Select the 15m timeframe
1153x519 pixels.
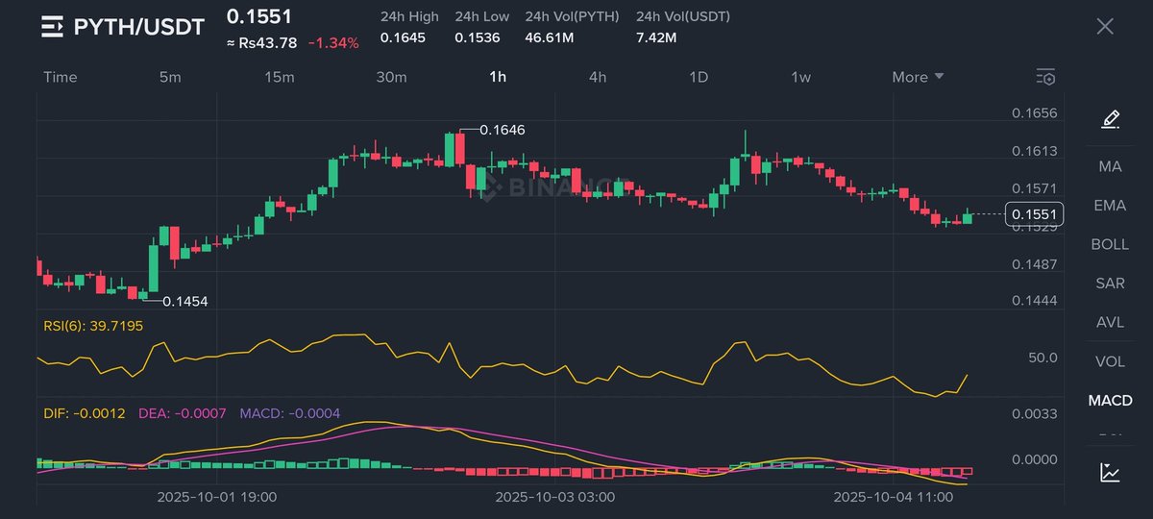(x=279, y=77)
